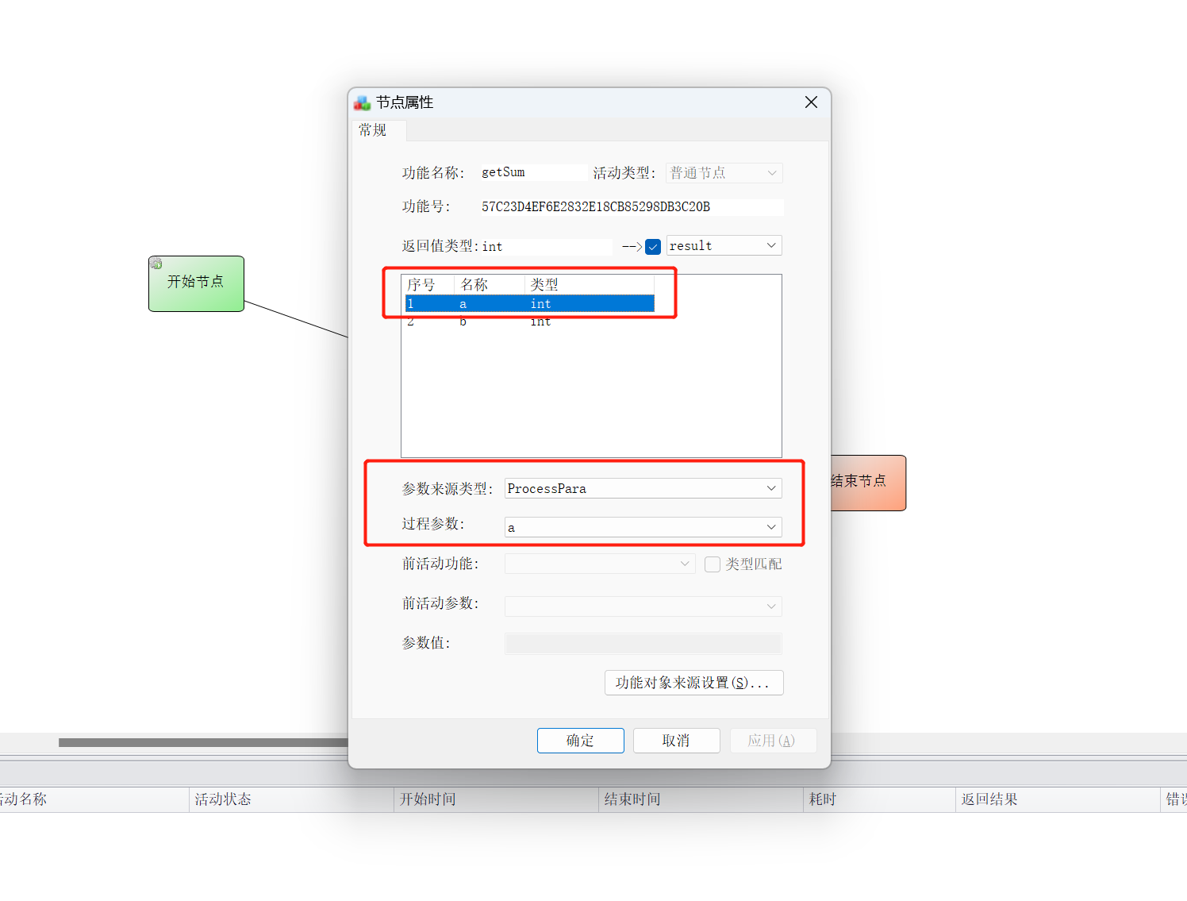Switch to the 常规 tab

coord(373,130)
